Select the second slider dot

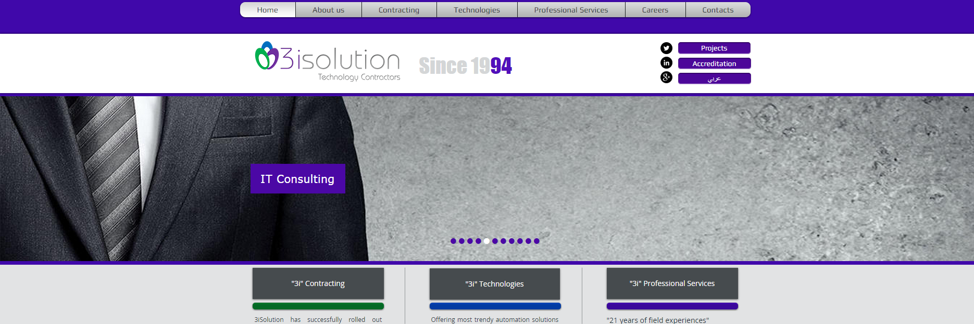[x=461, y=241]
